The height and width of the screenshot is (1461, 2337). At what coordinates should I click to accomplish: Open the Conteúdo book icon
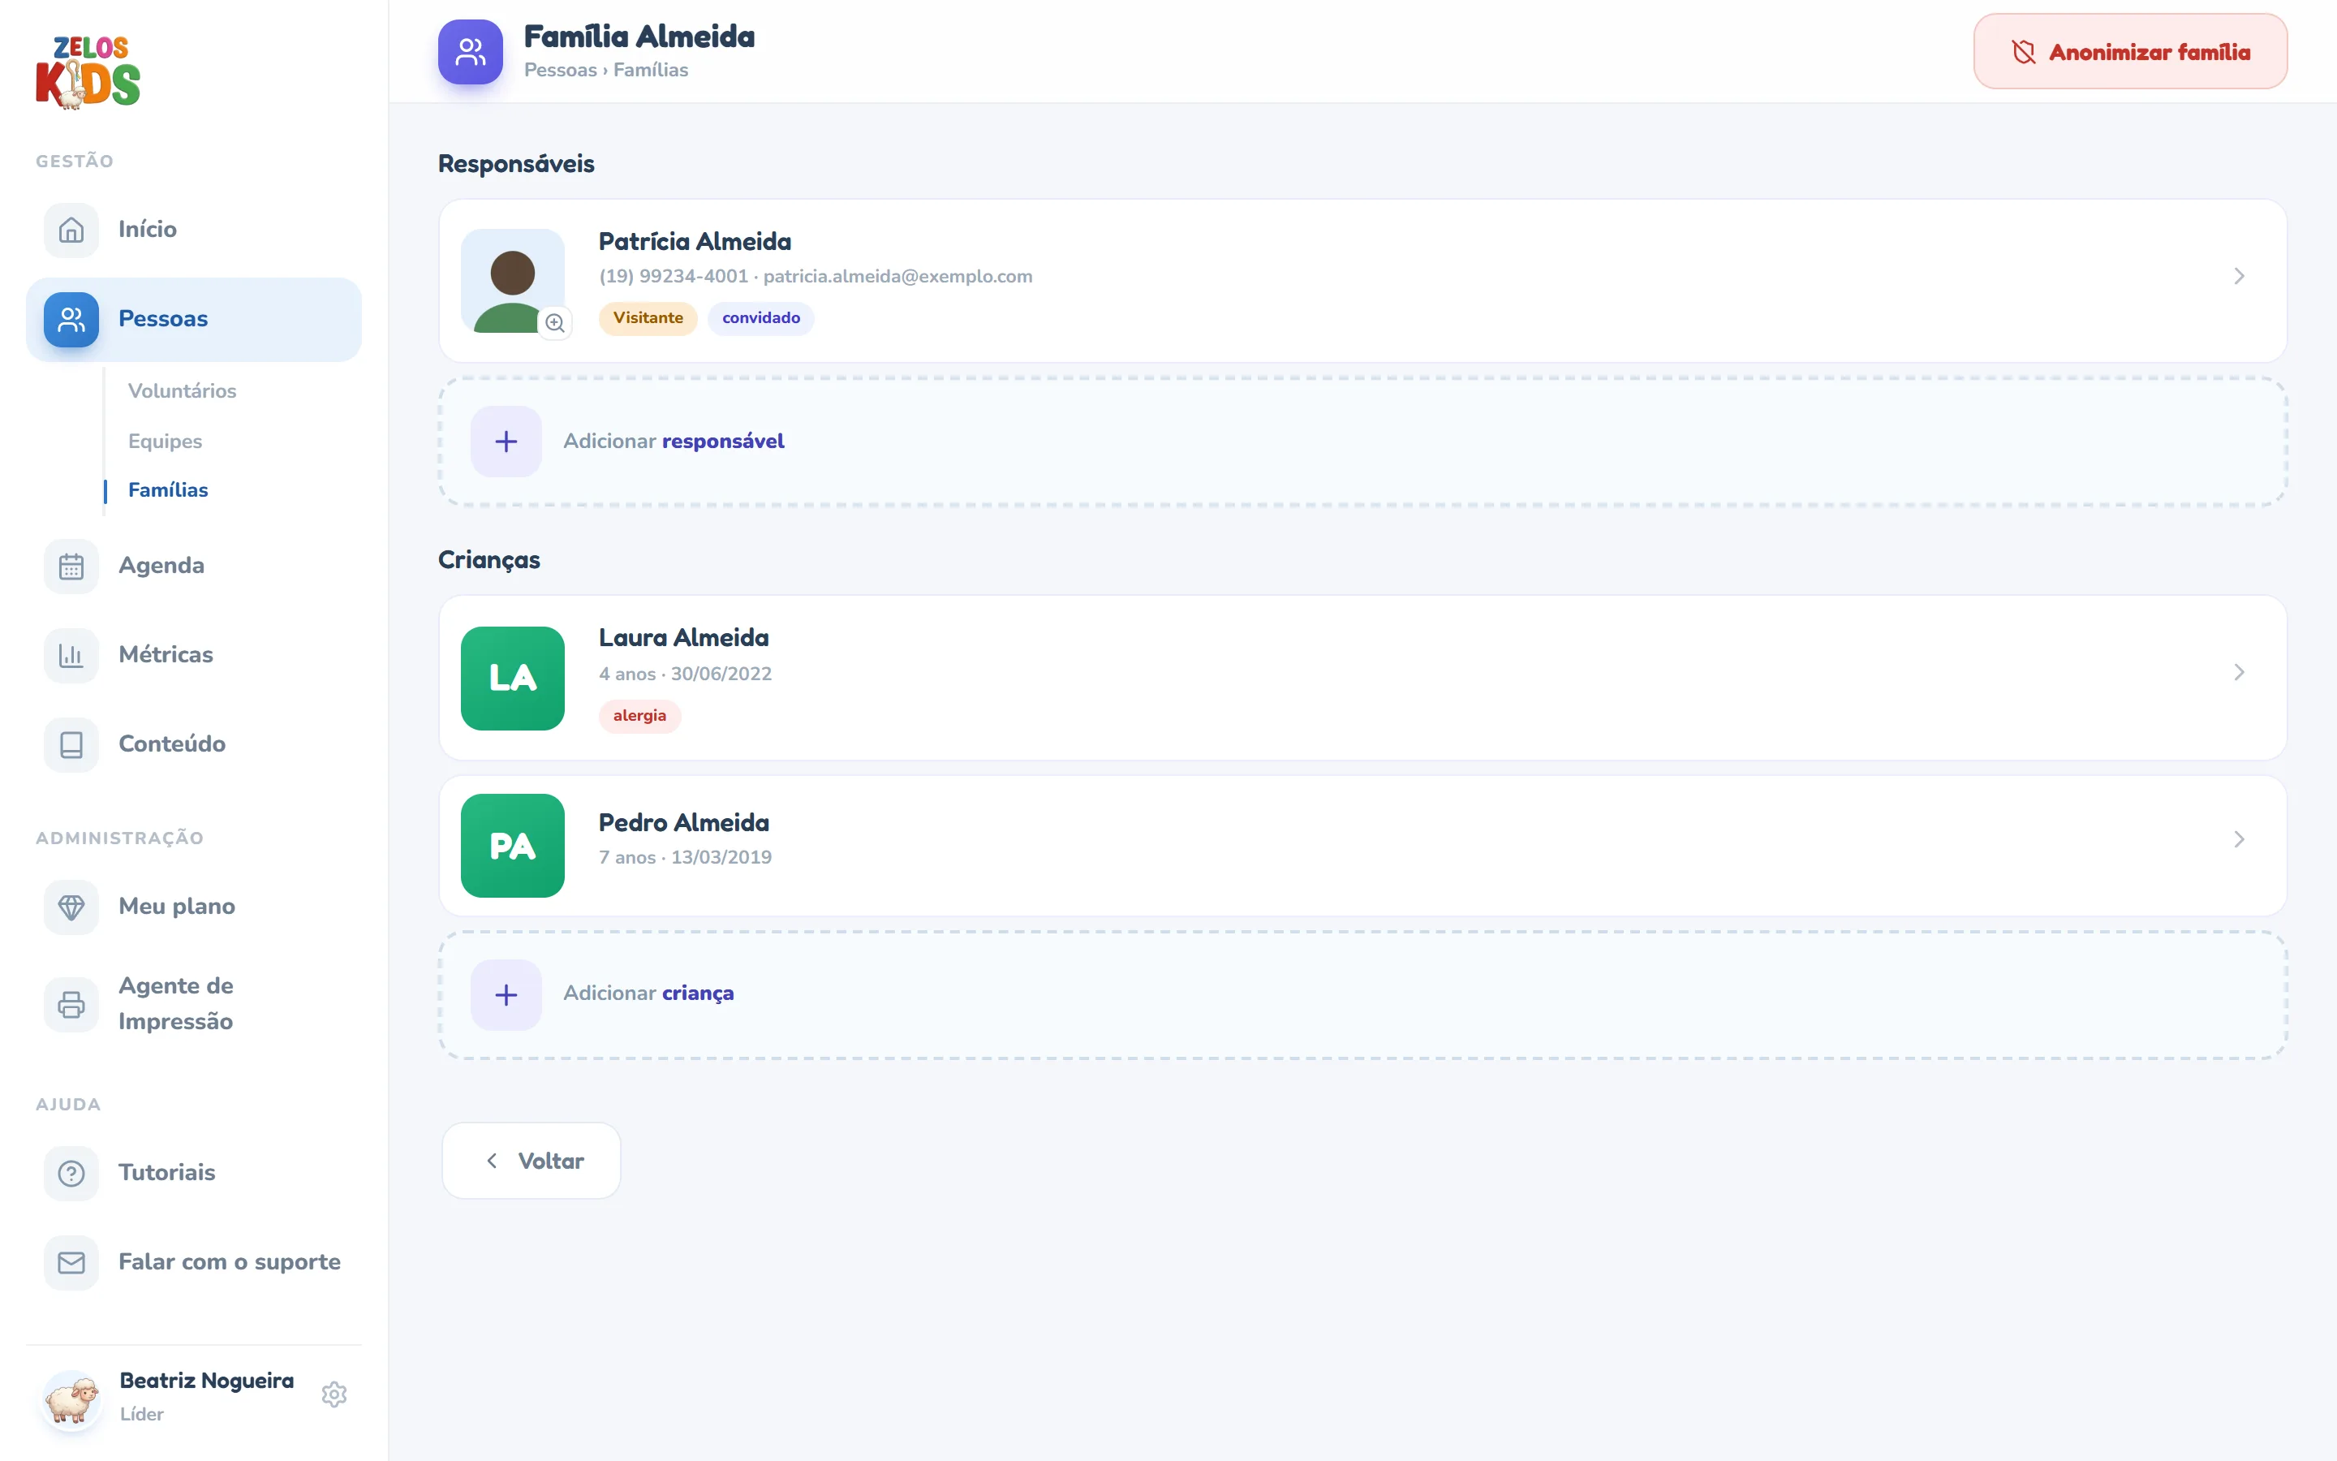point(71,744)
